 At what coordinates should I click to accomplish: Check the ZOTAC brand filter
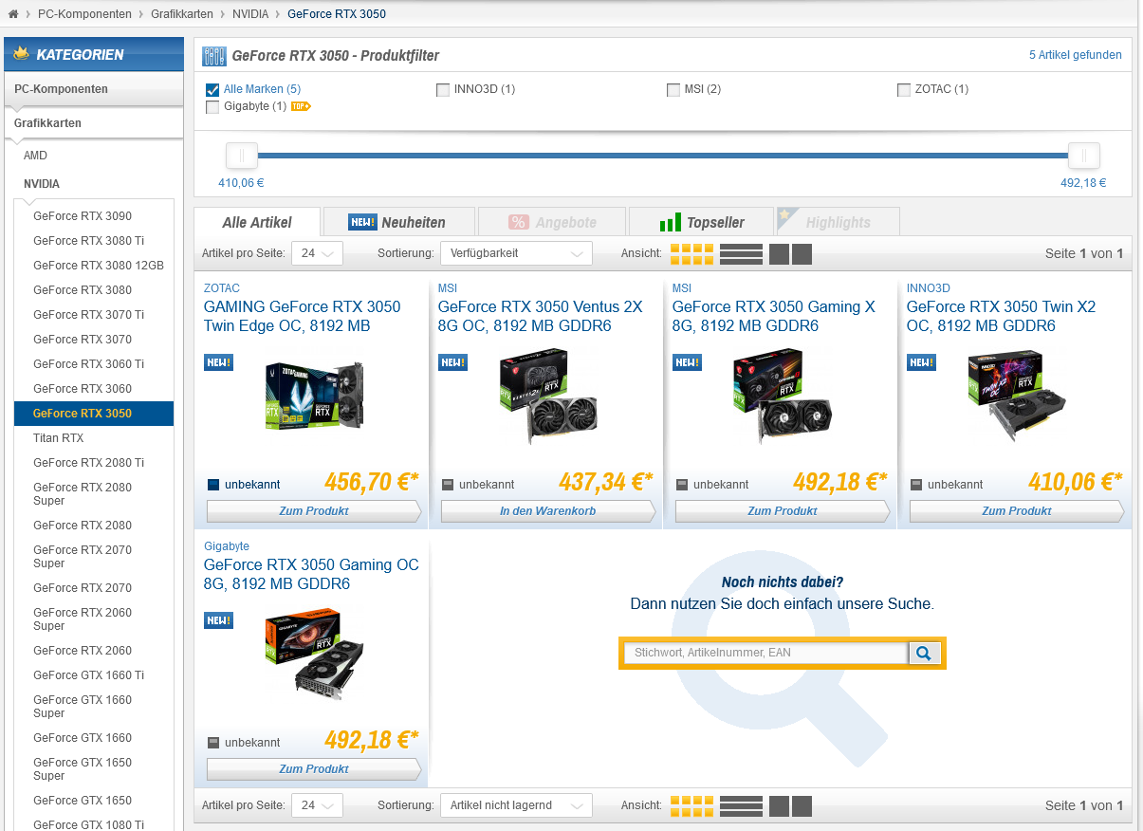[904, 88]
